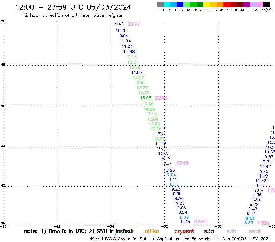Click the light blue value 8.92
The image size is (275, 242).
(x=184, y=217)
